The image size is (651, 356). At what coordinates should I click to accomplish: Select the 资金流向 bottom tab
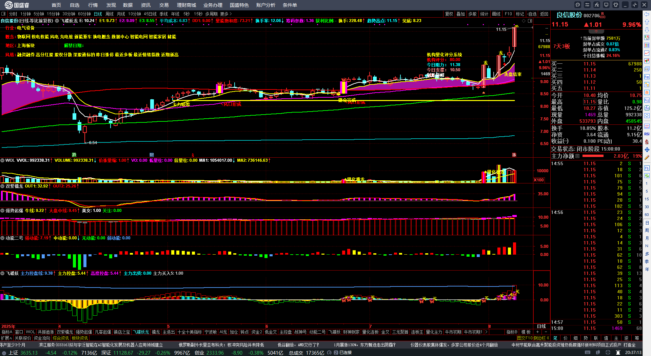point(42,338)
